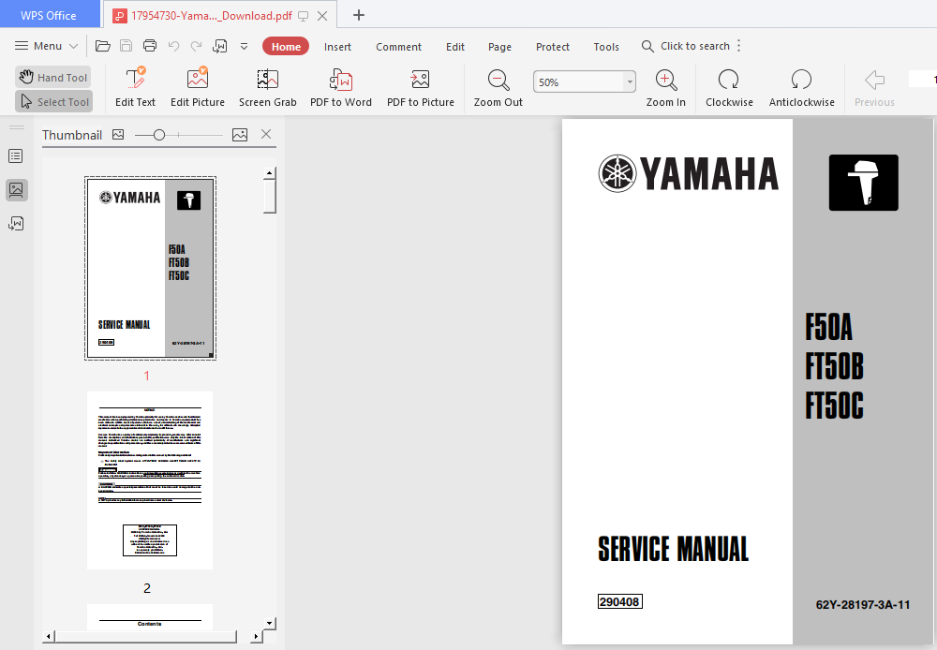Image resolution: width=937 pixels, height=650 pixels.
Task: Click the Undo arrow icon
Action: click(174, 46)
